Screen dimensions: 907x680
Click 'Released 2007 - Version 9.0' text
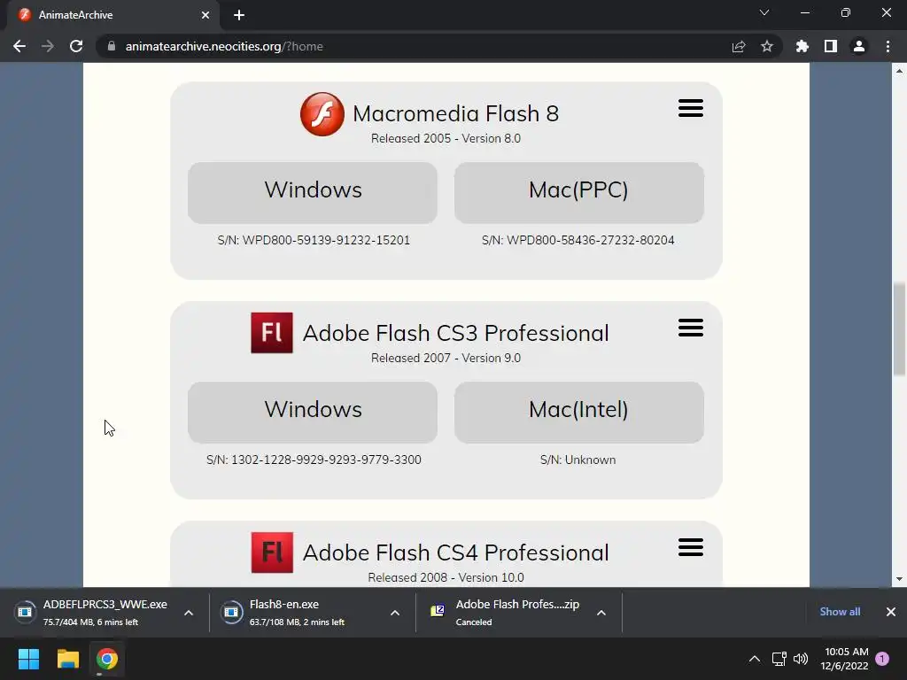click(x=446, y=358)
